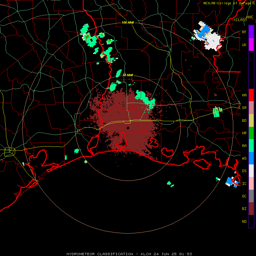Click the 50 NMI range ring label
This screenshot has width=256, height=256.
pyautogui.click(x=128, y=75)
